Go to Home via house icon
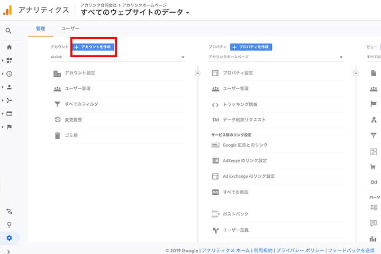The height and width of the screenshot is (254, 381). pyautogui.click(x=9, y=47)
